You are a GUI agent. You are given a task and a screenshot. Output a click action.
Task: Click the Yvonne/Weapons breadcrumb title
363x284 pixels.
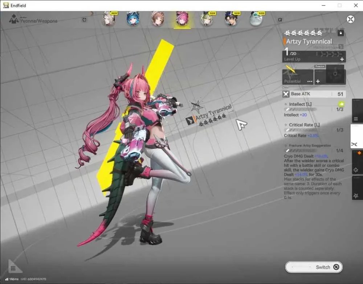[x=39, y=21]
